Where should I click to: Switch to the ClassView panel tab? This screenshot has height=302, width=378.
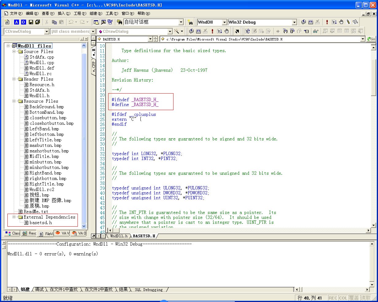pos(13,233)
